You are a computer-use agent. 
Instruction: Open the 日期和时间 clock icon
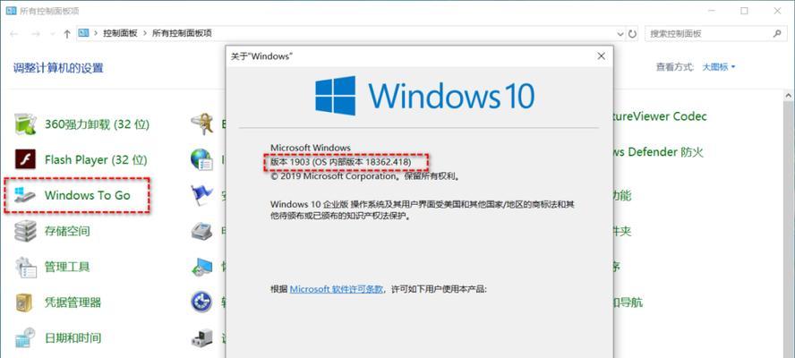coord(25,337)
